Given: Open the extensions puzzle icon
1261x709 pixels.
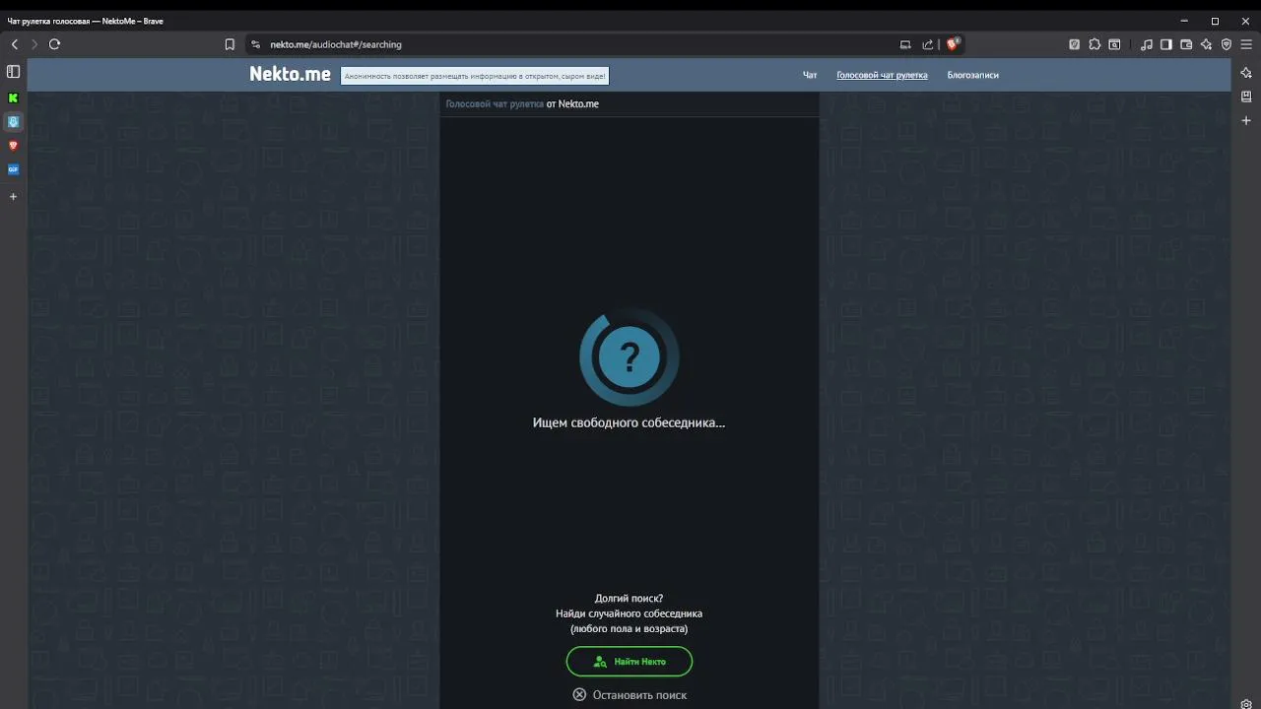Looking at the screenshot, I should tap(1095, 44).
